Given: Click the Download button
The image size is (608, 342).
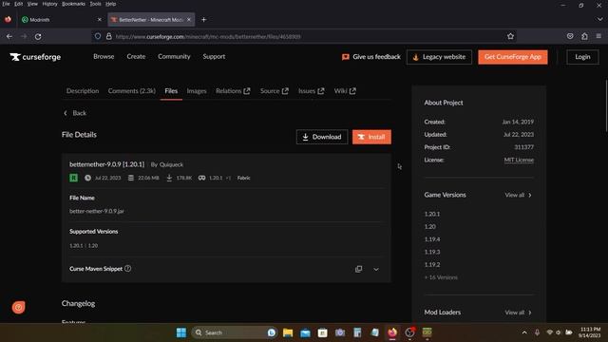Looking at the screenshot, I should pos(322,137).
